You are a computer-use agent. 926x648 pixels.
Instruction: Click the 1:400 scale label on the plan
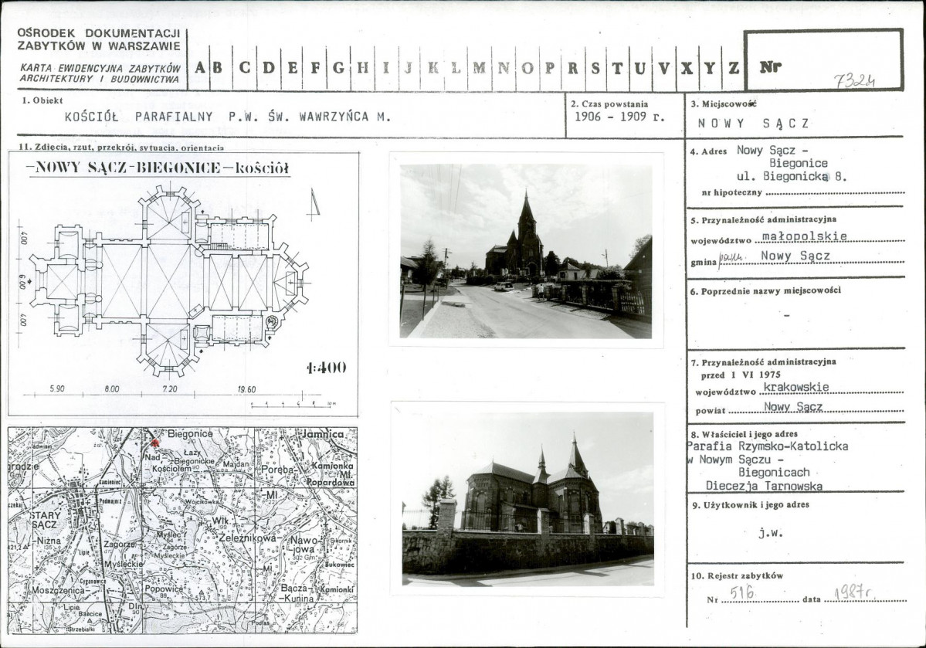tap(327, 368)
